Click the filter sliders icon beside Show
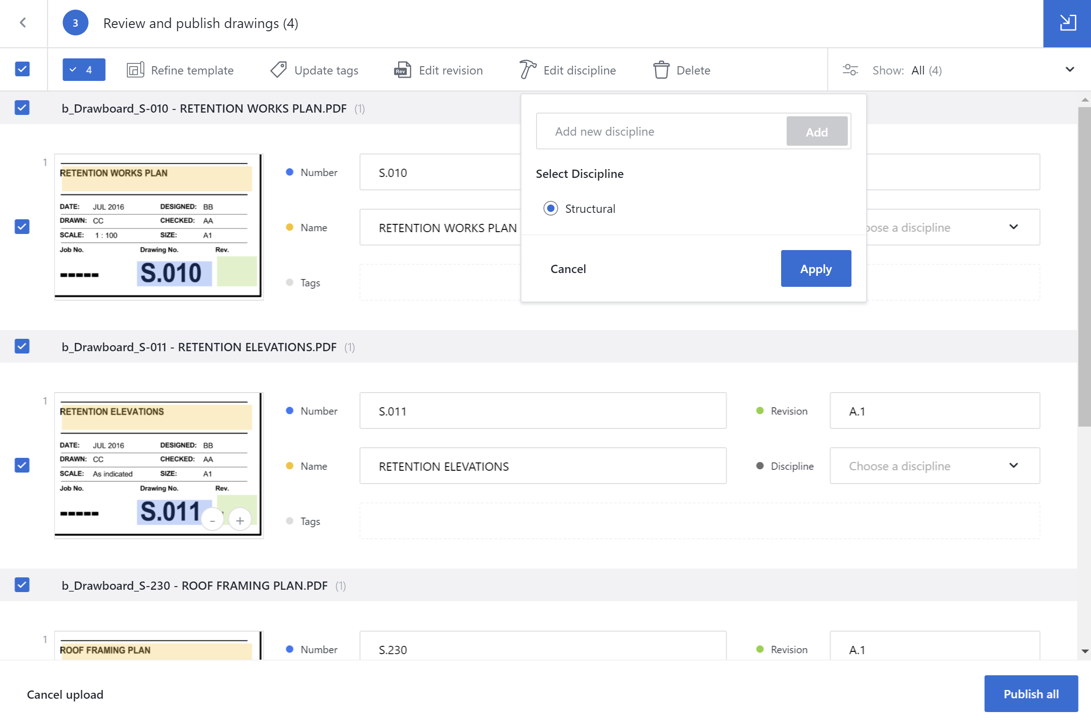Screen dimensions: 1091x724 coord(850,70)
